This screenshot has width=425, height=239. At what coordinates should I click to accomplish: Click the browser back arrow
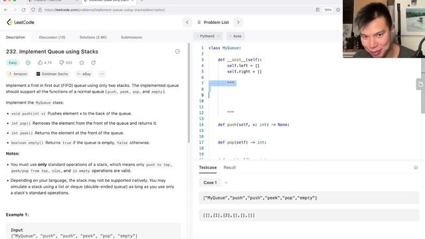point(6,10)
